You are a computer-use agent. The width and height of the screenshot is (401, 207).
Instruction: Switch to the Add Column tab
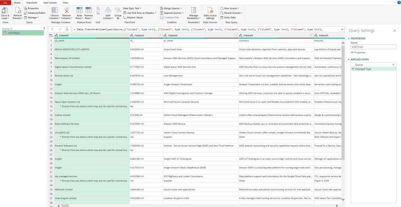(50, 3)
